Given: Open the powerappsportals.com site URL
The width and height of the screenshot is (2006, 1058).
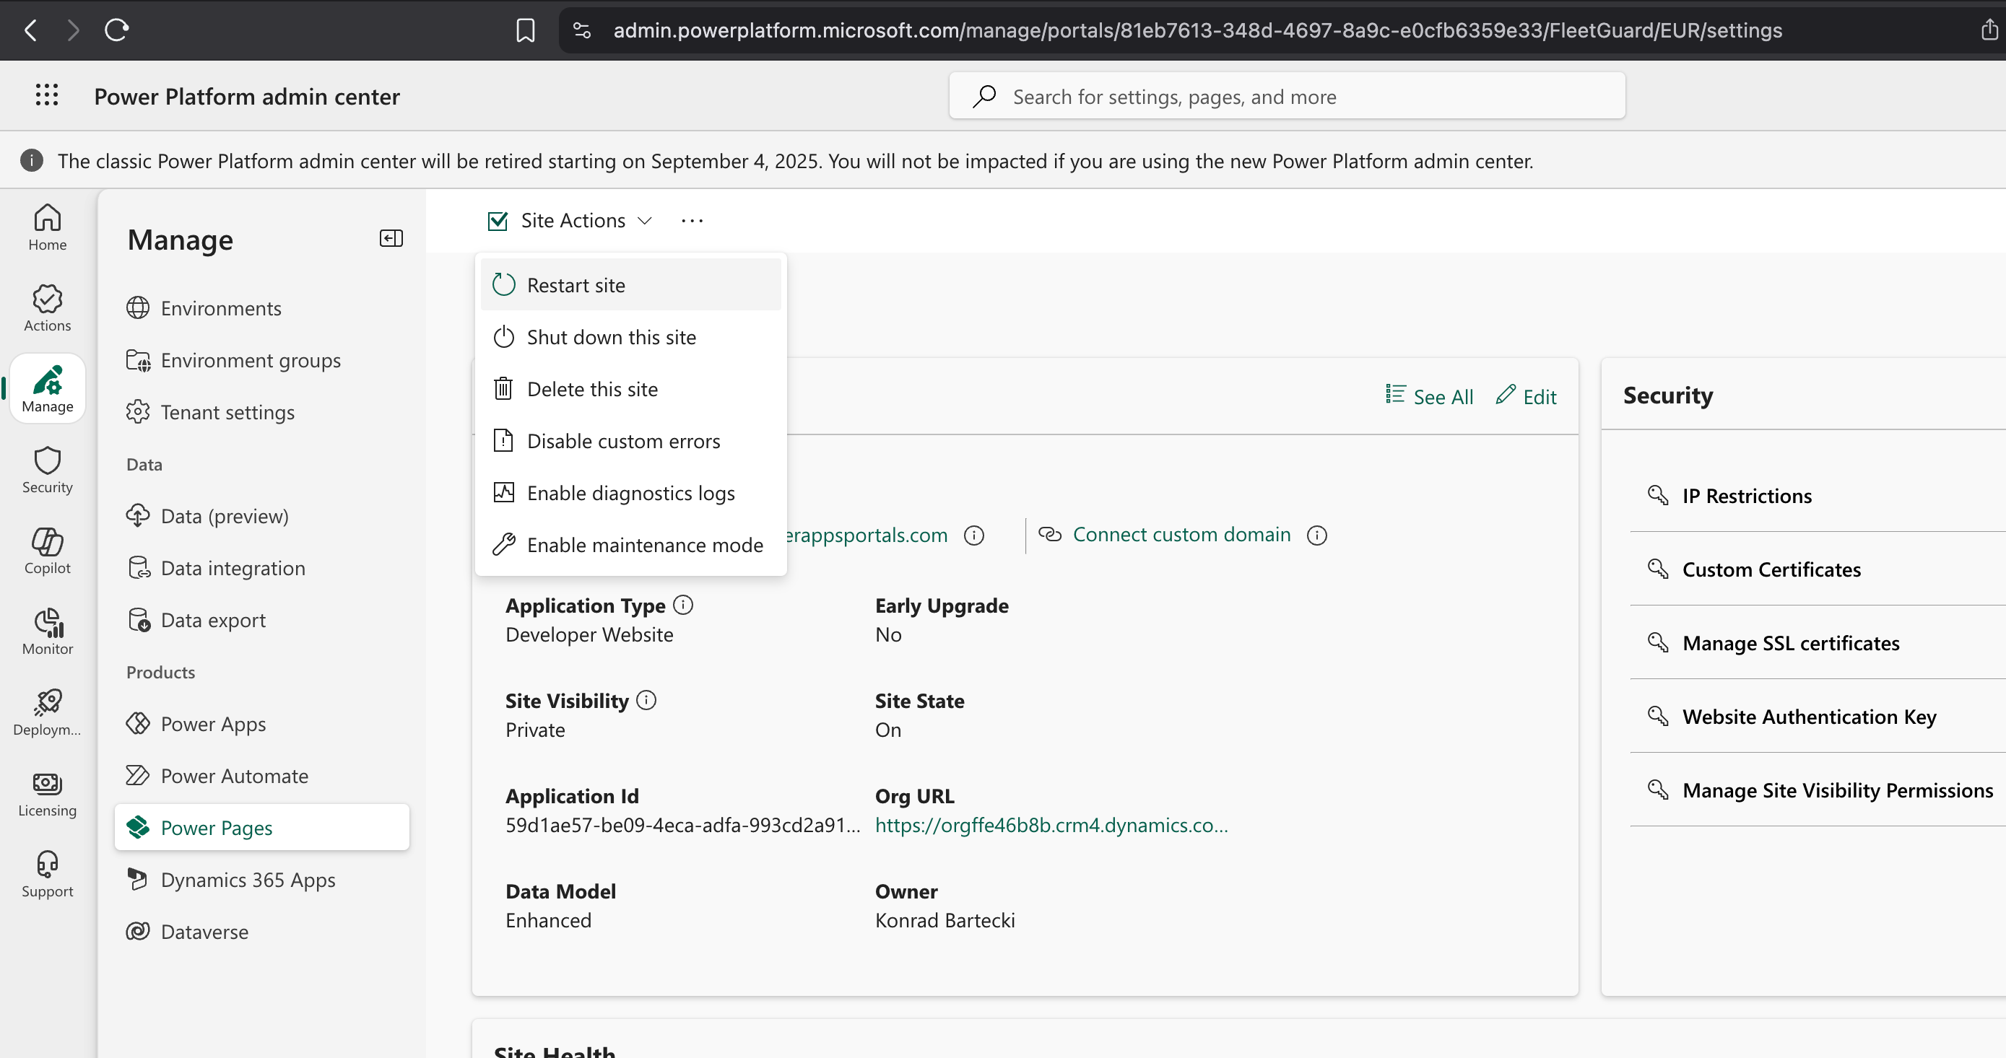Looking at the screenshot, I should [867, 535].
